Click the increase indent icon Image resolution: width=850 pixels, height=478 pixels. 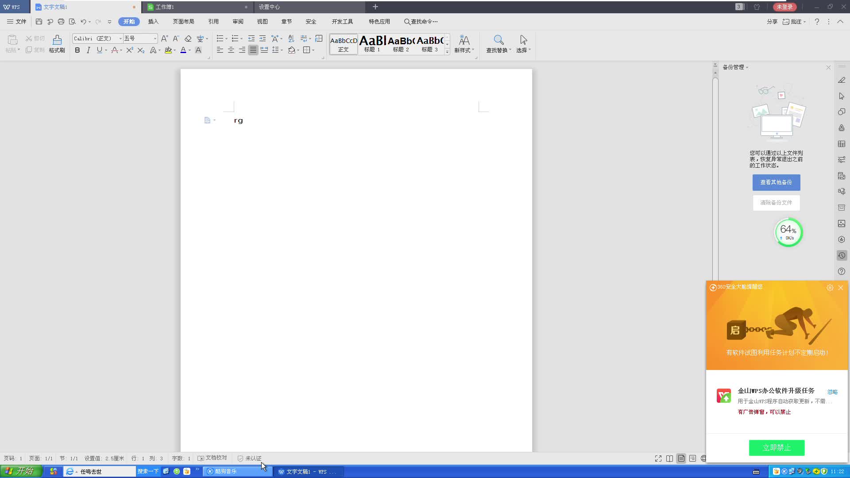click(x=263, y=39)
